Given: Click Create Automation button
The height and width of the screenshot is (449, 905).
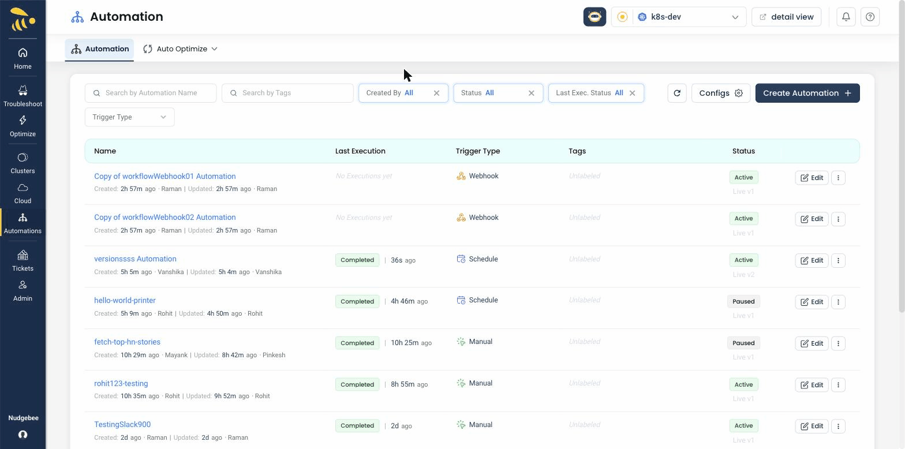Looking at the screenshot, I should (807, 93).
